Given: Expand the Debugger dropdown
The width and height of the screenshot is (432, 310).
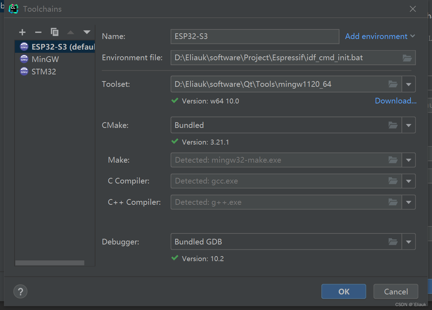Looking at the screenshot, I should 409,242.
